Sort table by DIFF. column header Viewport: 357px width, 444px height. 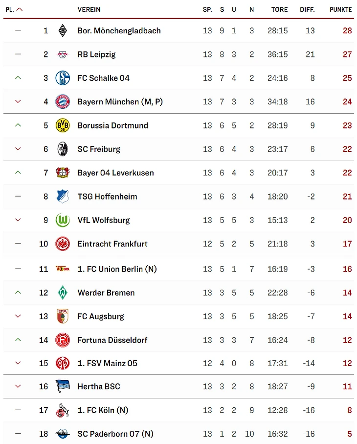coord(307,9)
